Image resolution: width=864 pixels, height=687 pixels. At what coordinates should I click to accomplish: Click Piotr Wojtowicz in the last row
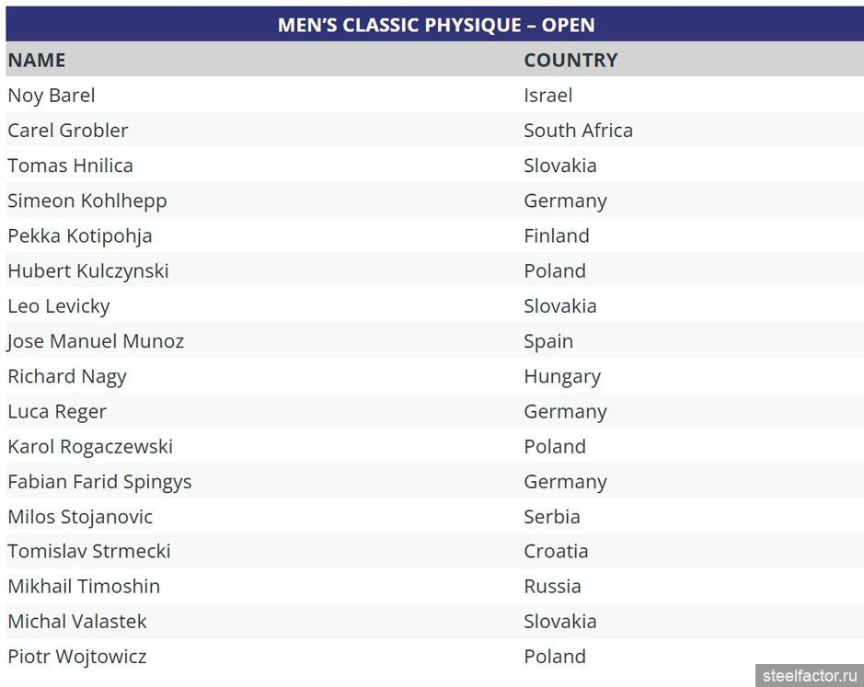pos(77,657)
